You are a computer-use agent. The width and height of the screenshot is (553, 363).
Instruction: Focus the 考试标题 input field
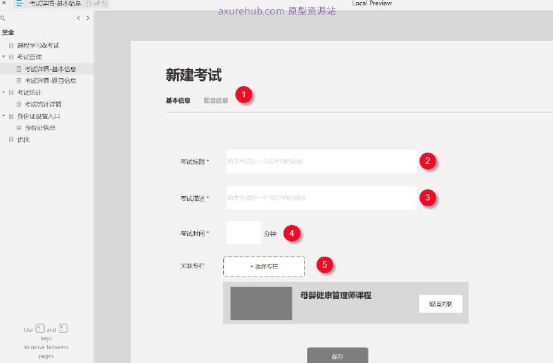[x=321, y=161]
